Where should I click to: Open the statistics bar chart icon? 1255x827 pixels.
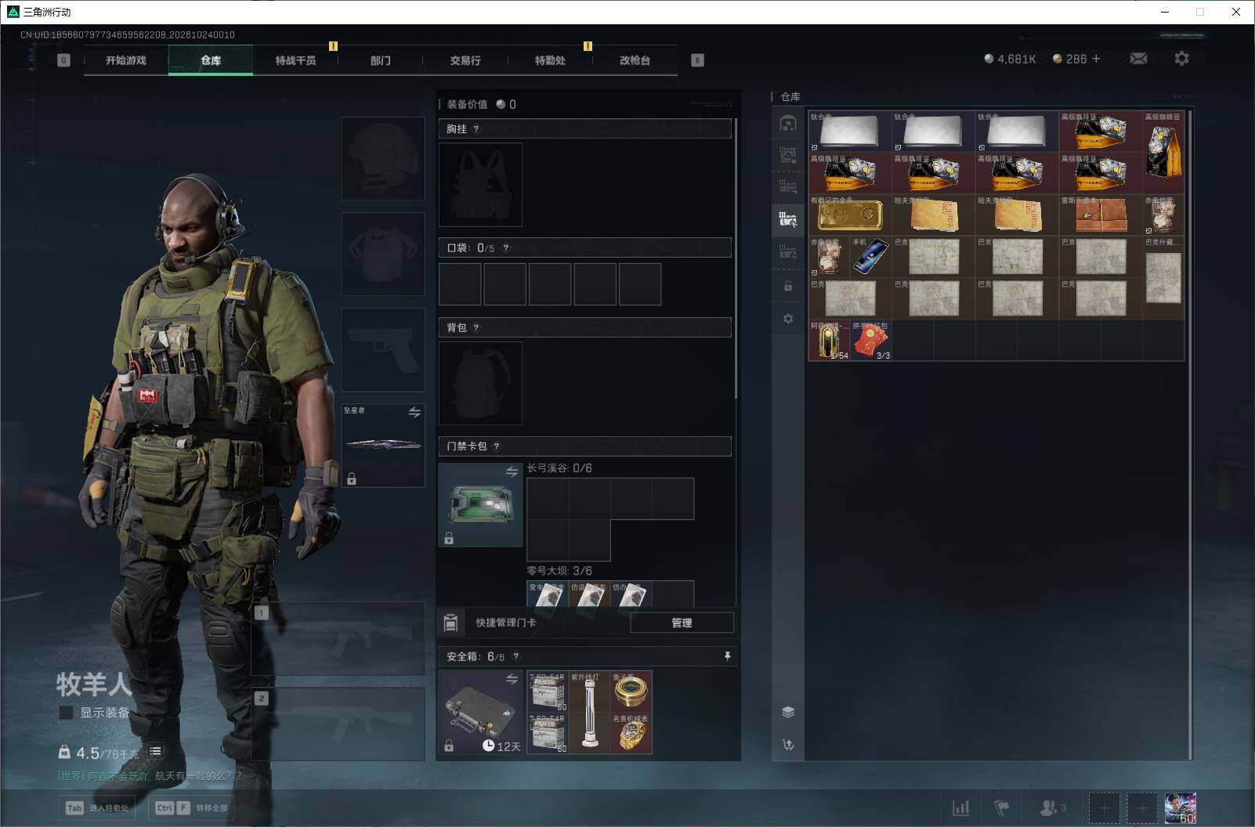coord(960,807)
